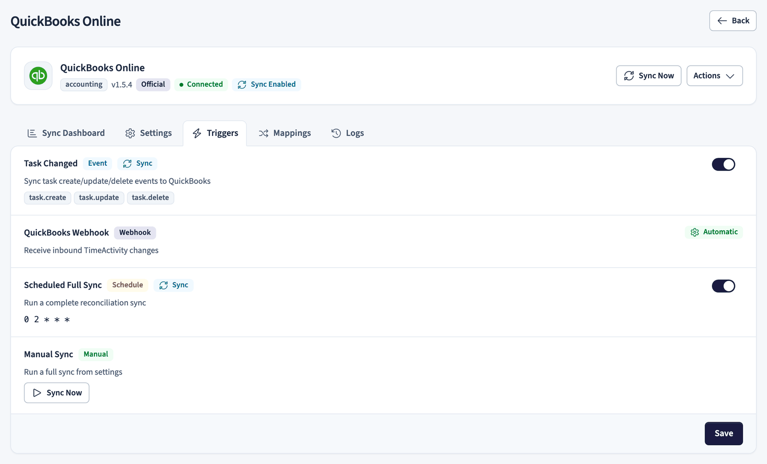Screen dimensions: 767x464
Task: Click the green Manual badge
Action: (96, 354)
